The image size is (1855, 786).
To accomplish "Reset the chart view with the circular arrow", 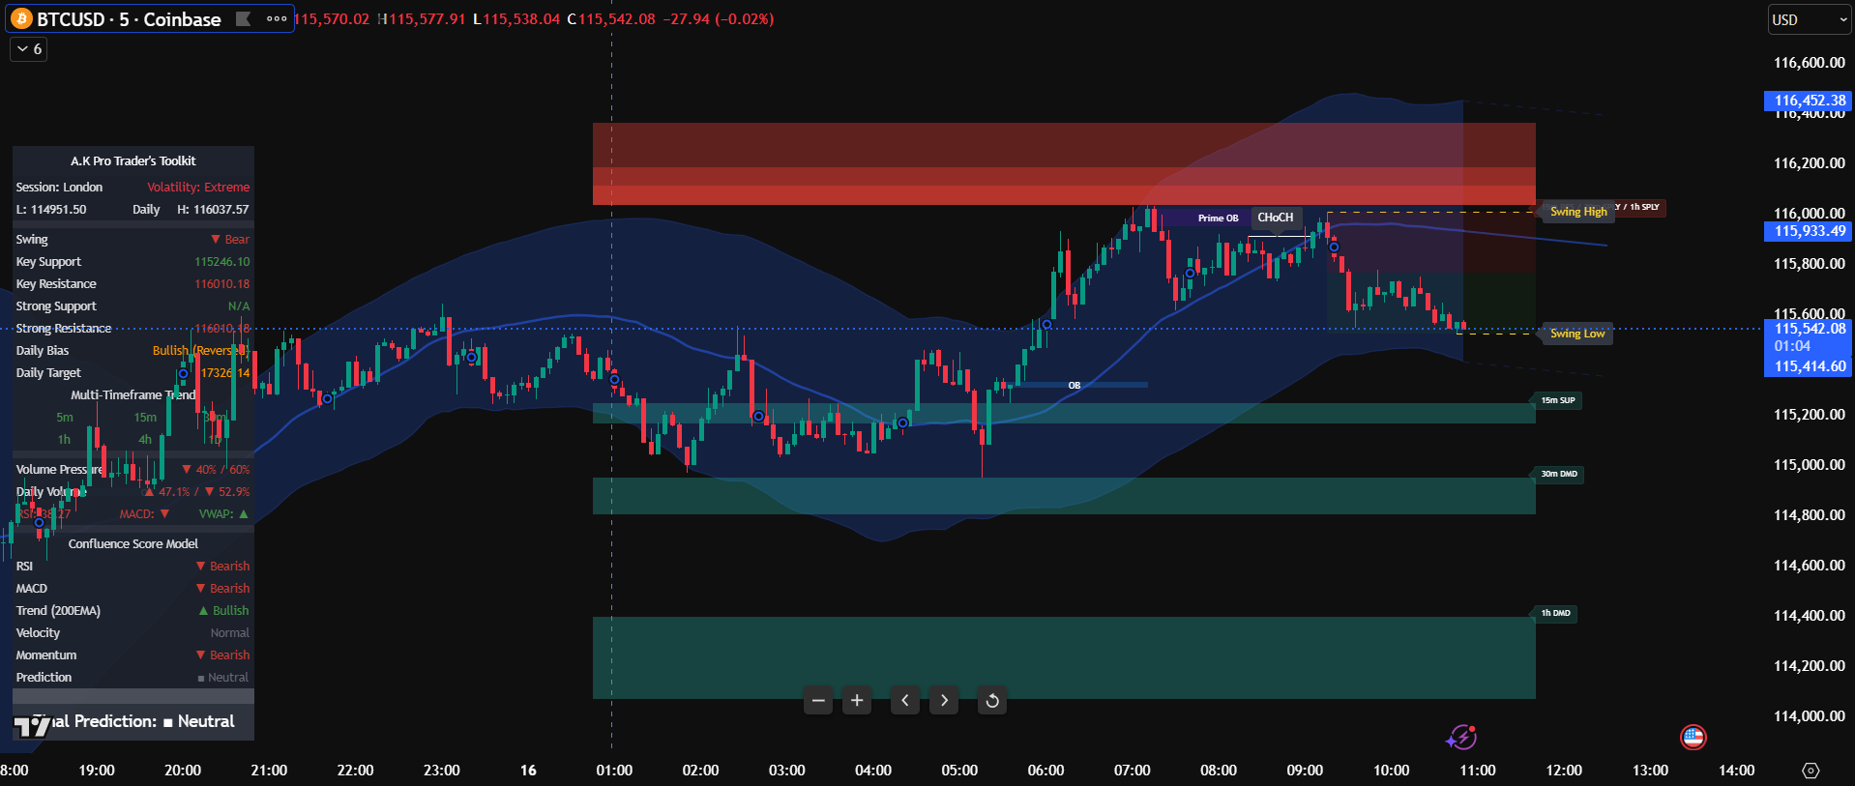I will [x=992, y=700].
